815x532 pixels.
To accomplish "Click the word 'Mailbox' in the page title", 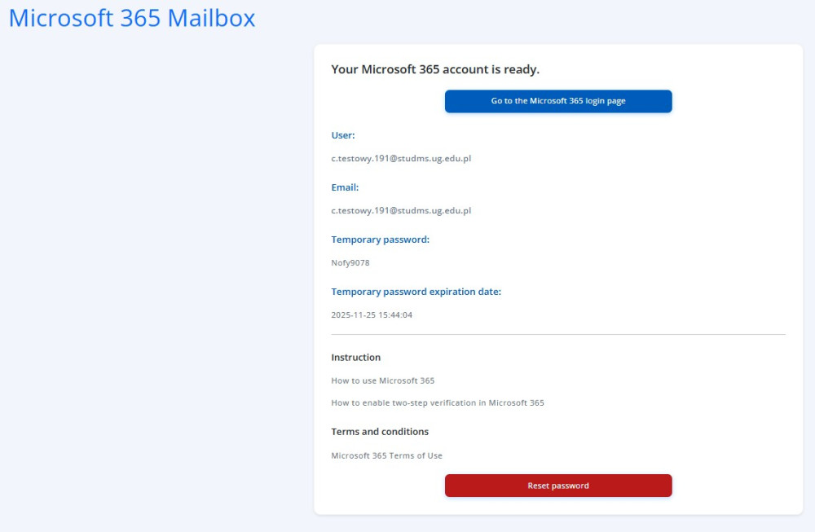I will pos(212,18).
